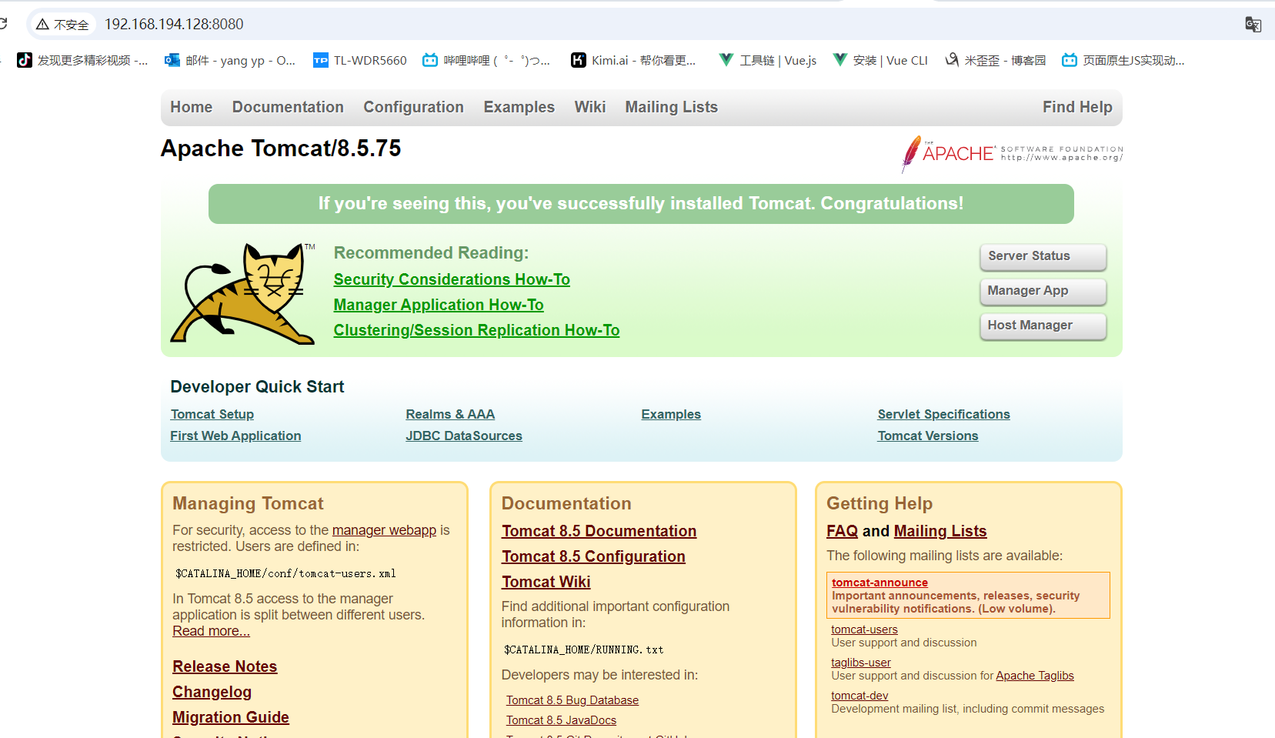Open the manager webapp link
Viewport: 1275px width, 738px height.
click(x=384, y=530)
